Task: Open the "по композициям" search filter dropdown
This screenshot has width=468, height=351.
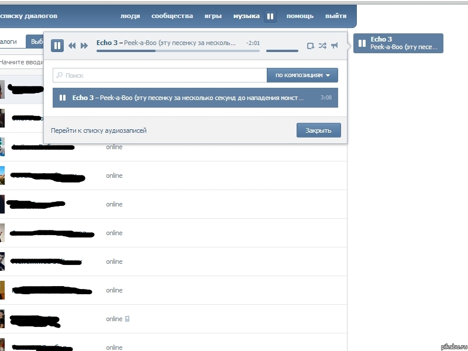Action: coord(302,75)
